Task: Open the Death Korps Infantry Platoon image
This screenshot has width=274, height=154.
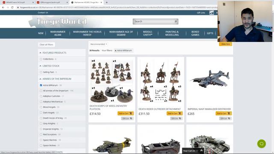Action: 112,81
